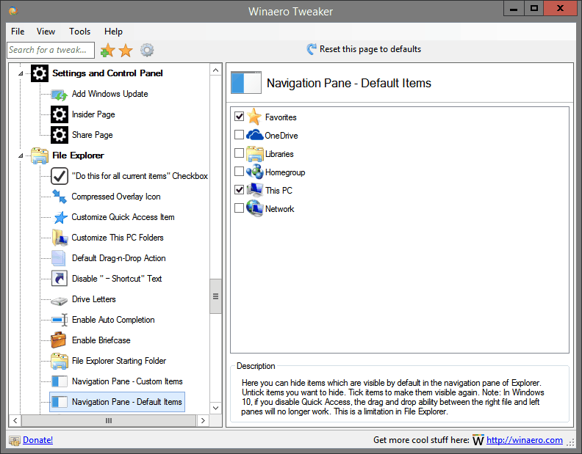Click the Add Windows Update icon

click(x=59, y=95)
